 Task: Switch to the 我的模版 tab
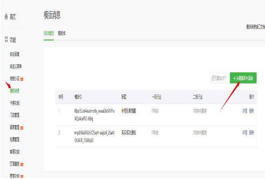[x=49, y=33]
